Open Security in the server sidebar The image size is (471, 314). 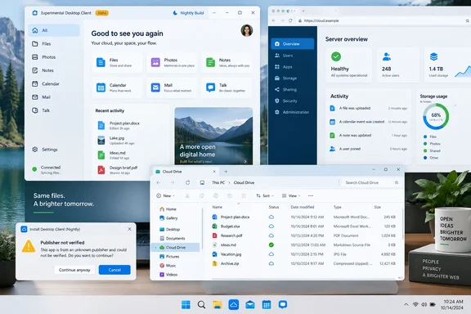[x=289, y=101]
